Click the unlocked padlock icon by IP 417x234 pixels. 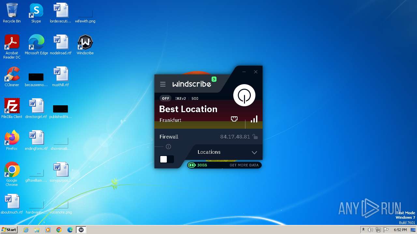tap(255, 137)
